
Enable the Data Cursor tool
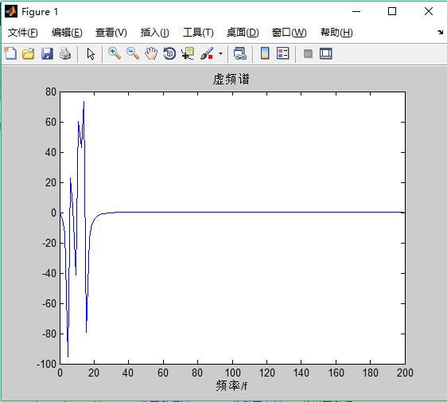(188, 53)
